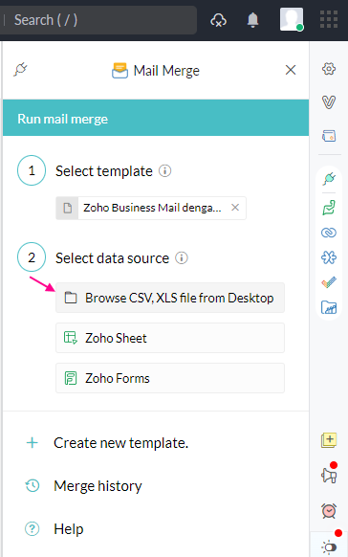Open the alarm clock reminders icon
Image resolution: width=348 pixels, height=557 pixels.
[329, 511]
